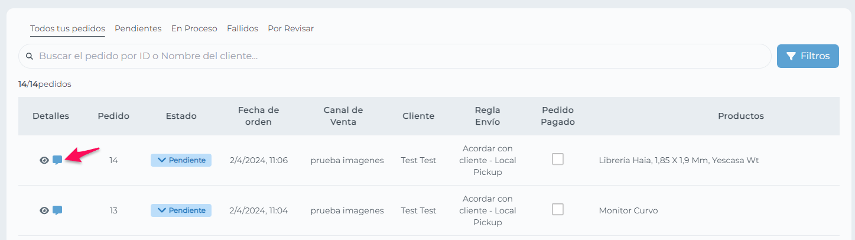
Task: Mark order 14 as paid checkbox
Action: pyautogui.click(x=558, y=159)
